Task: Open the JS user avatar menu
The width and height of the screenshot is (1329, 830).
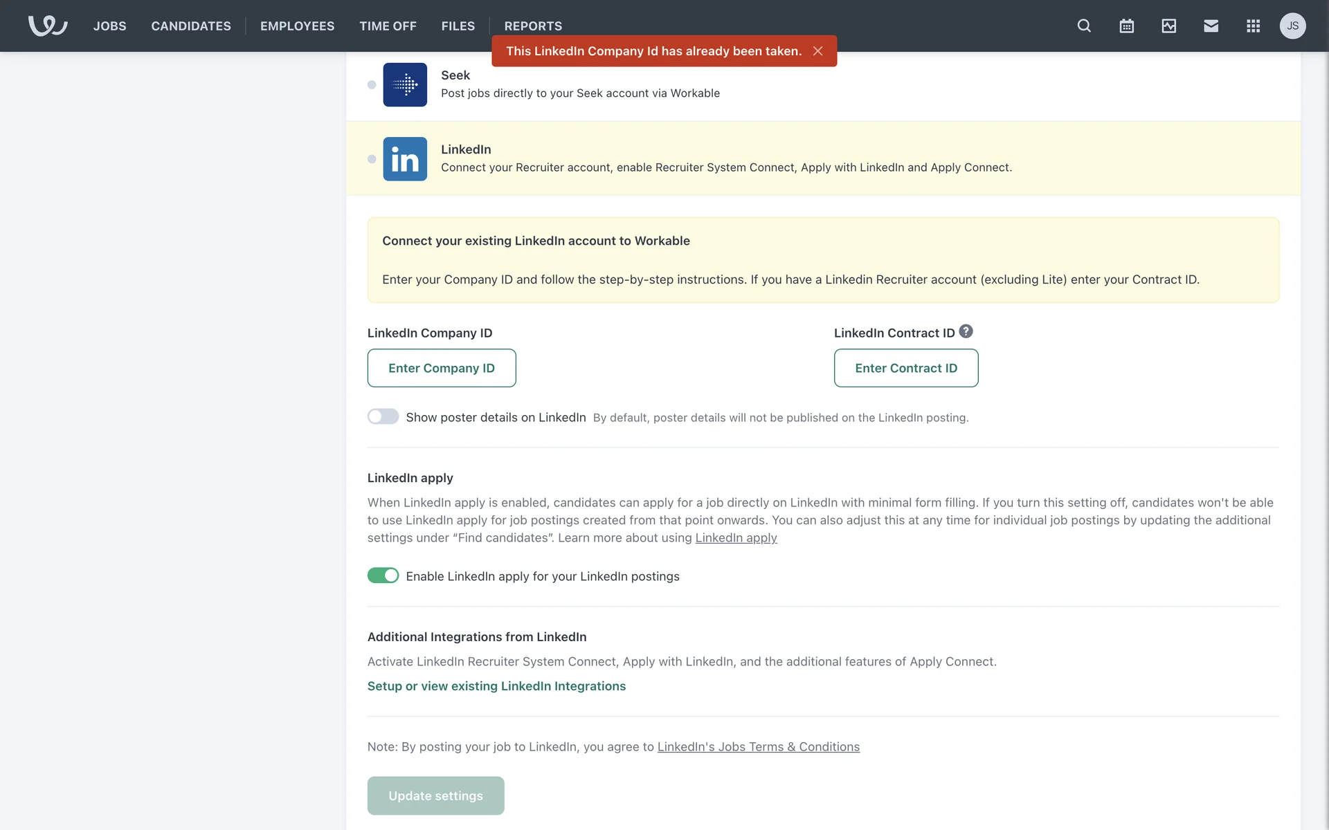Action: point(1292,26)
